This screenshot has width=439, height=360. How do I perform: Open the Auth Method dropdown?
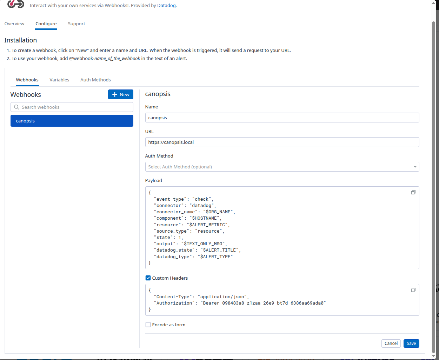click(282, 167)
